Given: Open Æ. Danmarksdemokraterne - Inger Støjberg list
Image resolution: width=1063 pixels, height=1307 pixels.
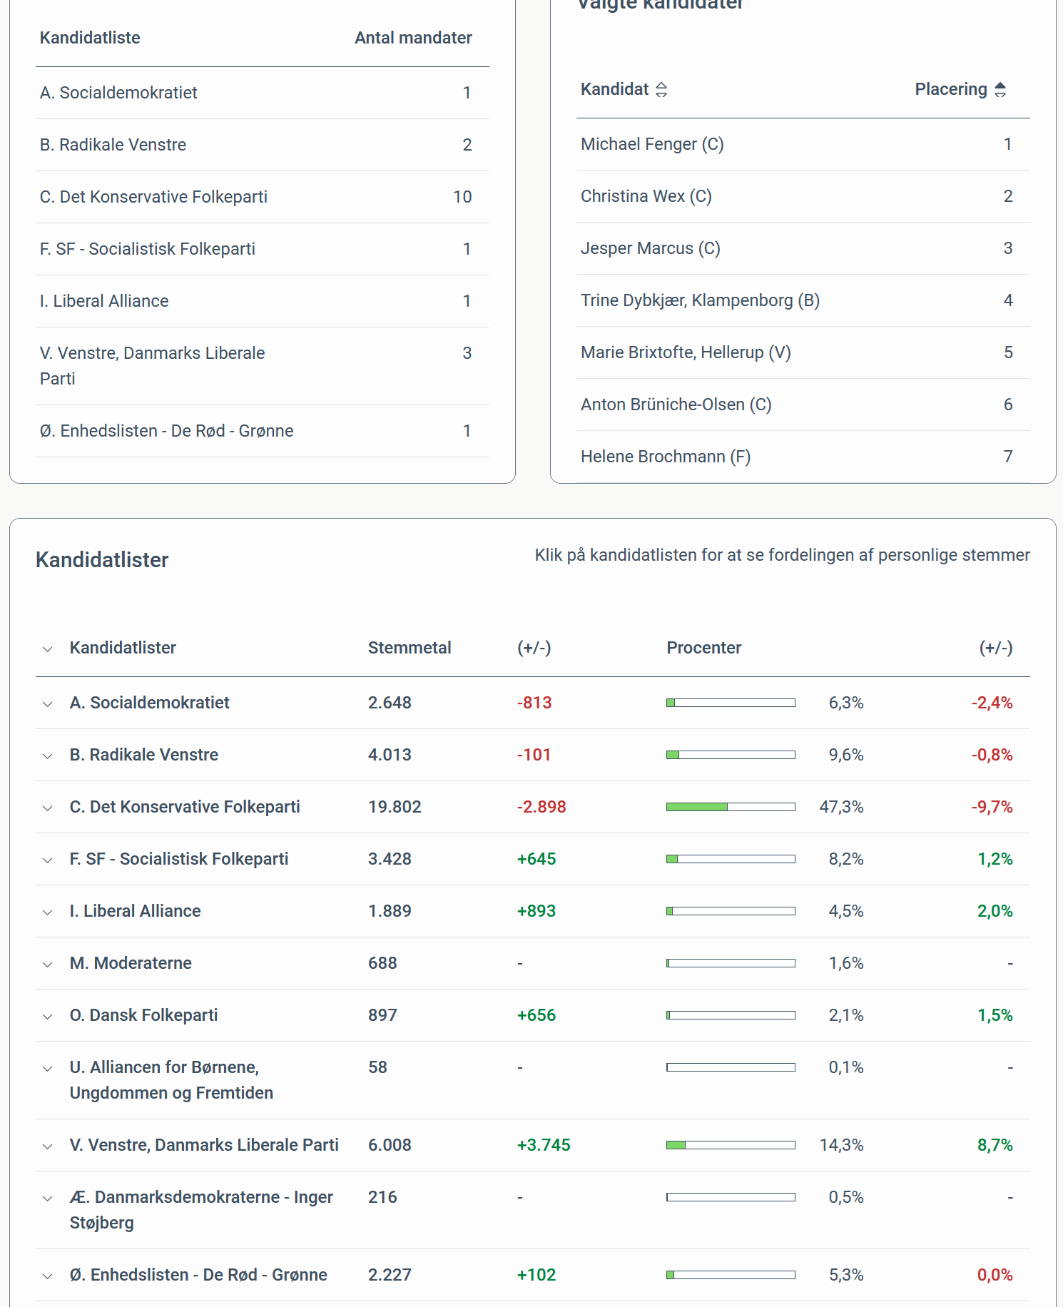Looking at the screenshot, I should click(48, 1199).
